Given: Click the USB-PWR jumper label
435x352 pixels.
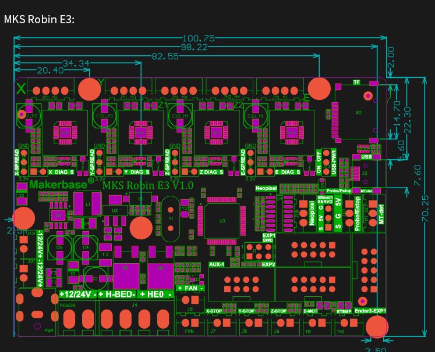Looking at the screenshot, I should click(x=334, y=162).
